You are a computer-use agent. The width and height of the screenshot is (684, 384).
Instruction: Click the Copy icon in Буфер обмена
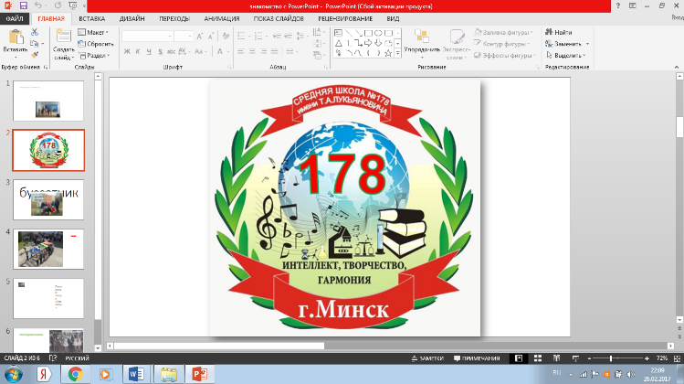(x=35, y=44)
